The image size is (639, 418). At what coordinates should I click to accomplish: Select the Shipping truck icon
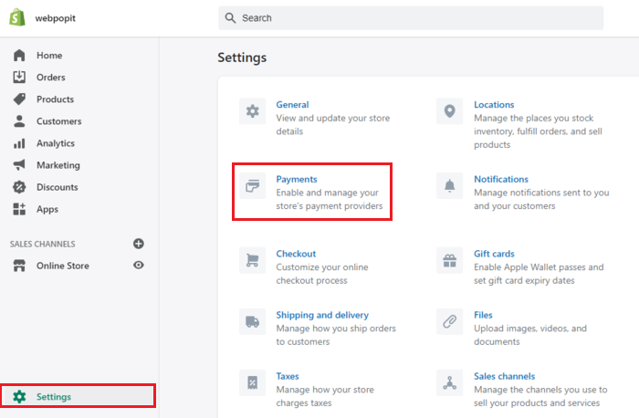coord(251,321)
